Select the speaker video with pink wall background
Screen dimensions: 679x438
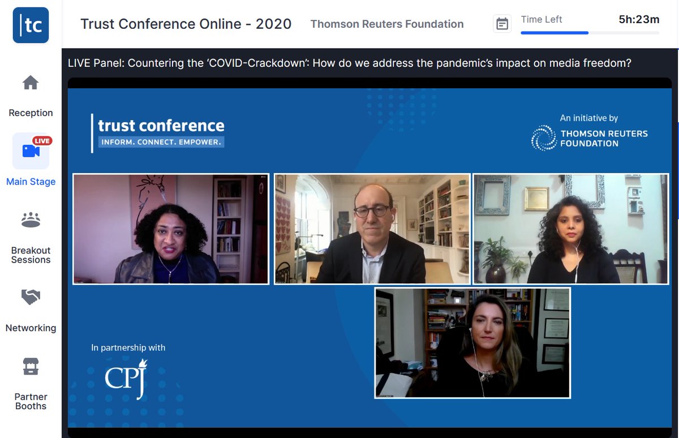click(x=171, y=229)
